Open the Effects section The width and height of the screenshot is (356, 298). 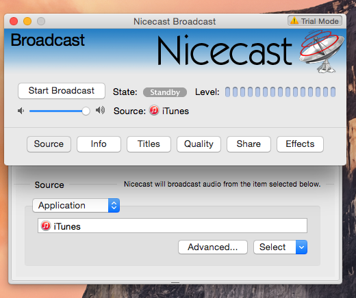300,144
